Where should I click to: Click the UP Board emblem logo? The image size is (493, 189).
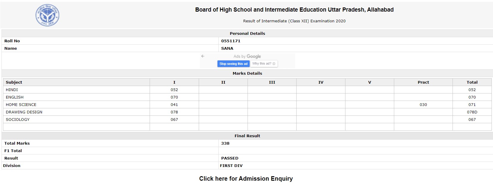click(47, 15)
